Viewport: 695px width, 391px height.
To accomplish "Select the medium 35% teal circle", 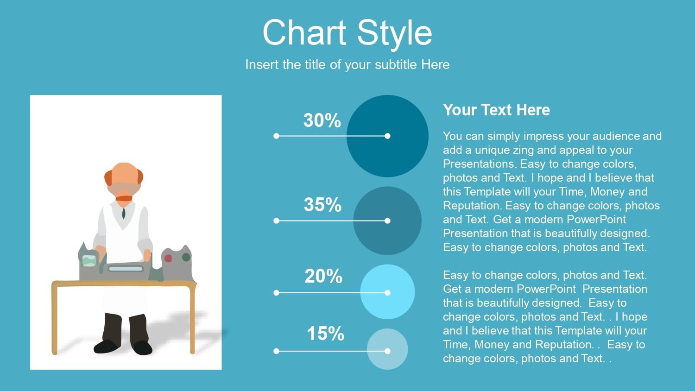I will click(x=387, y=221).
